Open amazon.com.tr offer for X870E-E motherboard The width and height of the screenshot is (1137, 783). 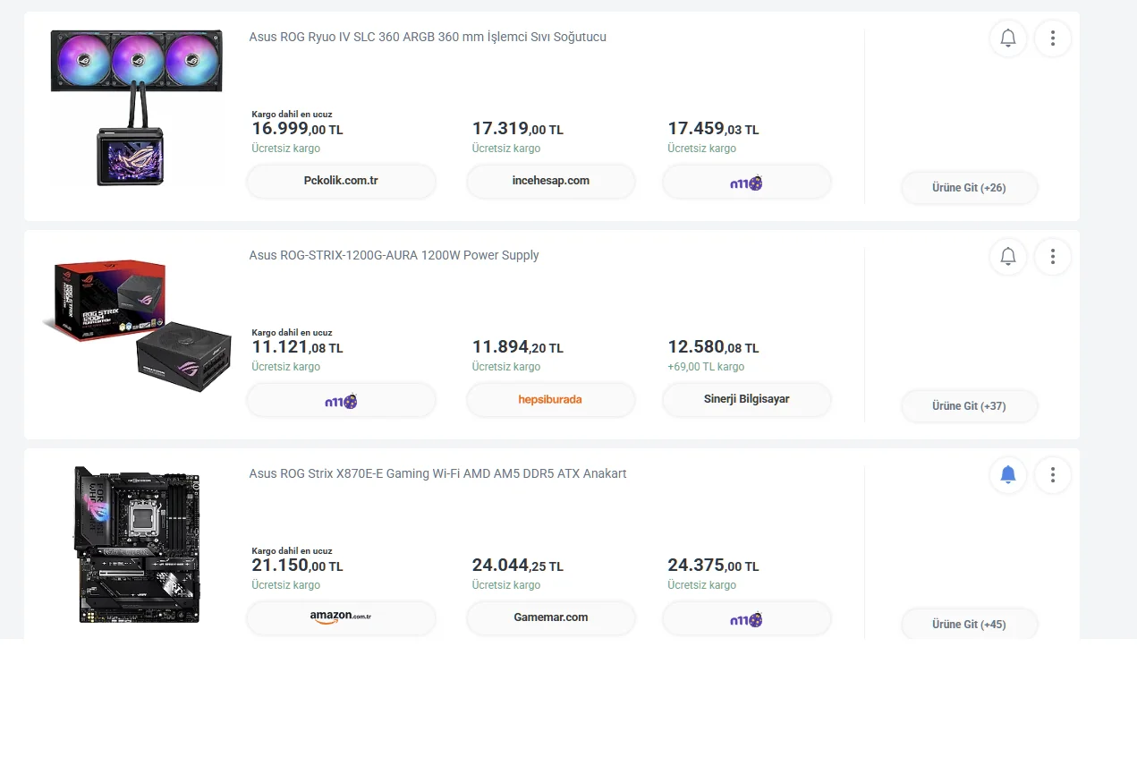tap(341, 617)
